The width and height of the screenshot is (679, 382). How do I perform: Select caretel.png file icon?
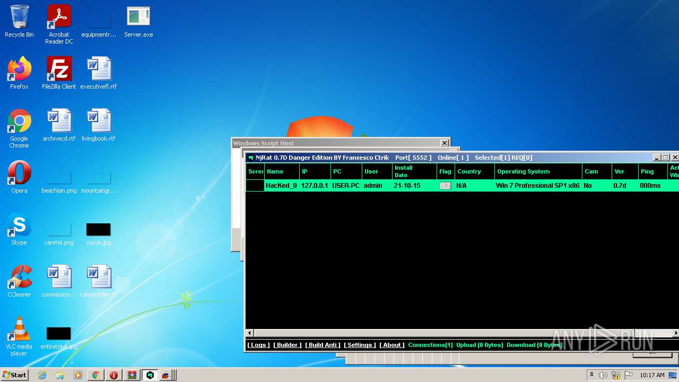pyautogui.click(x=59, y=233)
